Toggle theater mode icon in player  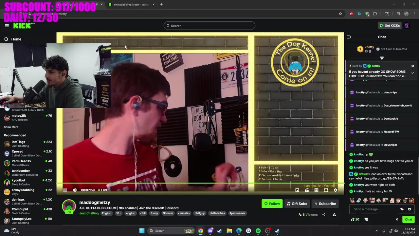pyautogui.click(x=316, y=190)
